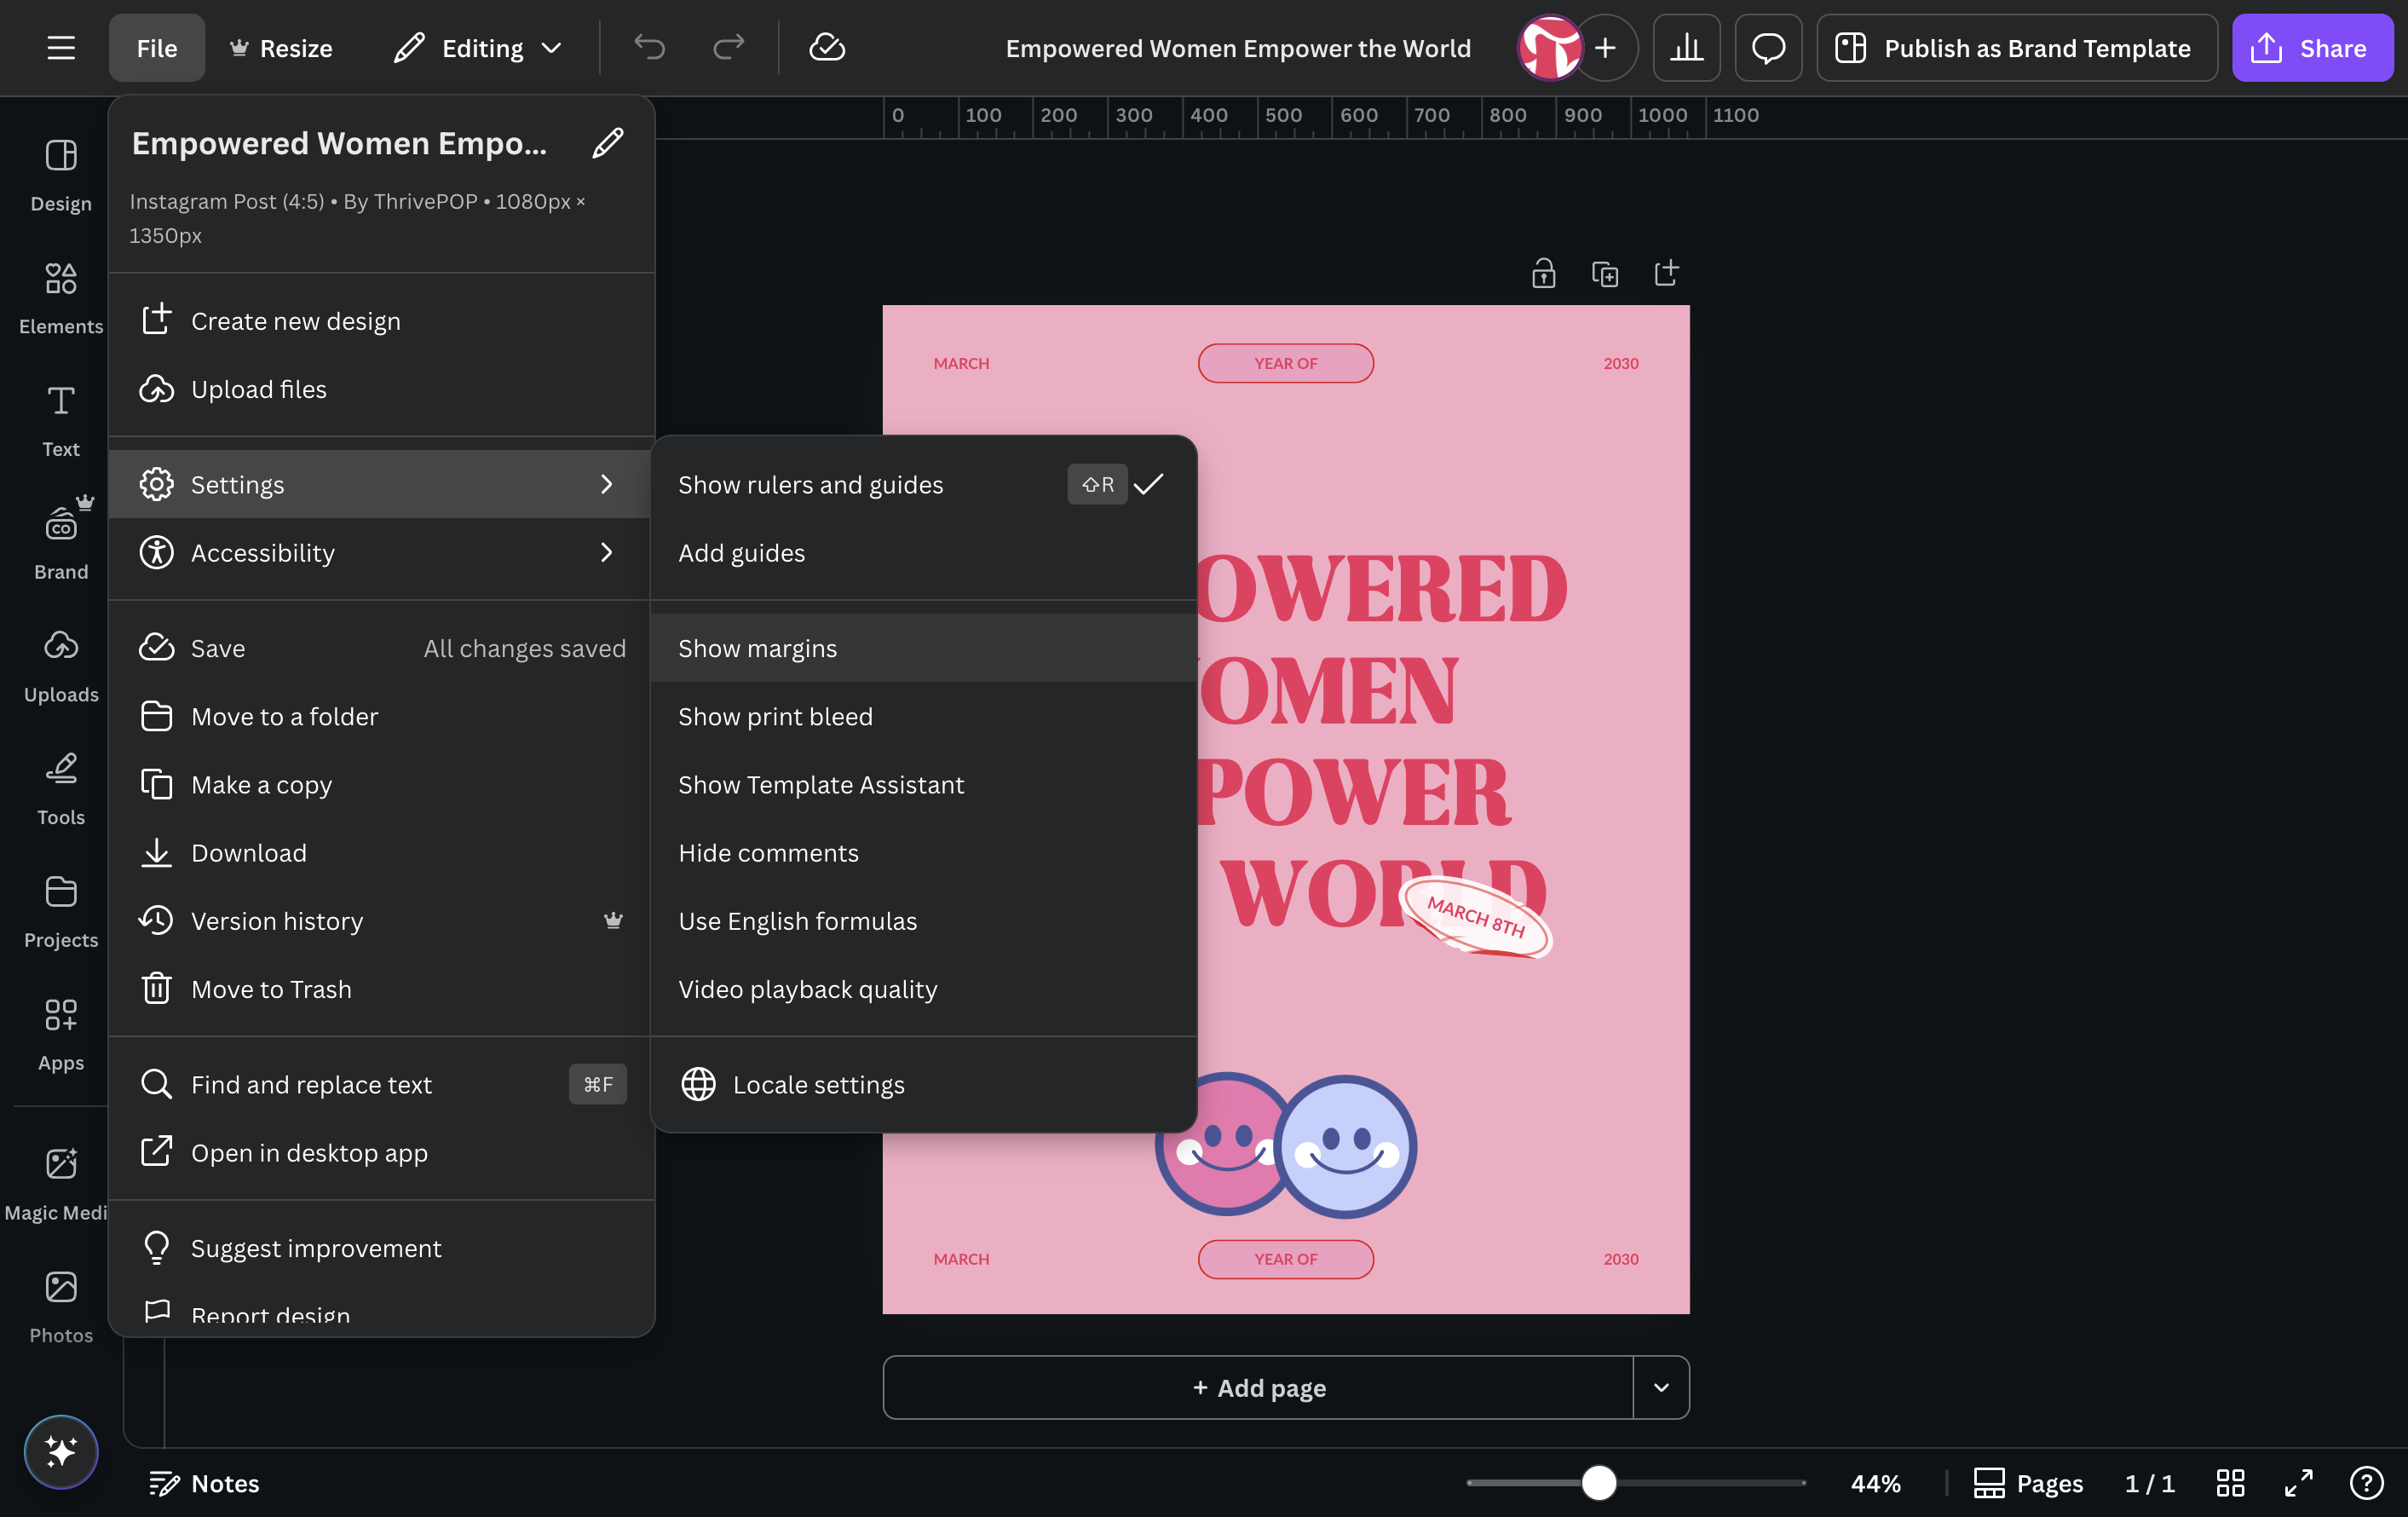This screenshot has height=1517, width=2408.
Task: Click the Add page button
Action: (1258, 1387)
